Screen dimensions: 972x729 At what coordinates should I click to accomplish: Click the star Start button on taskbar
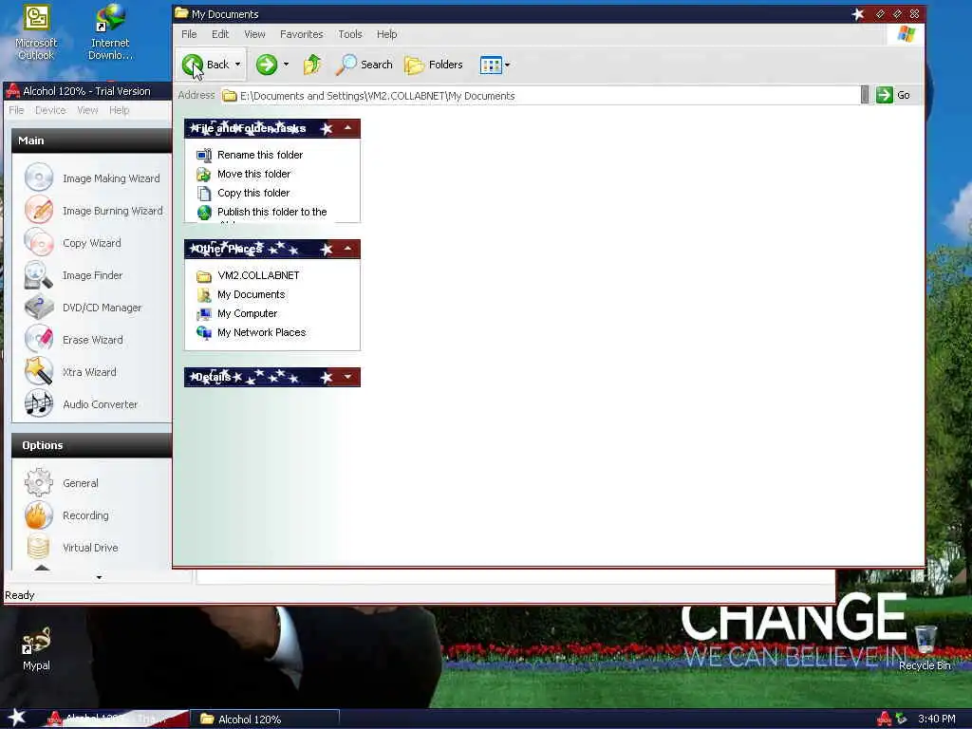[x=17, y=718]
